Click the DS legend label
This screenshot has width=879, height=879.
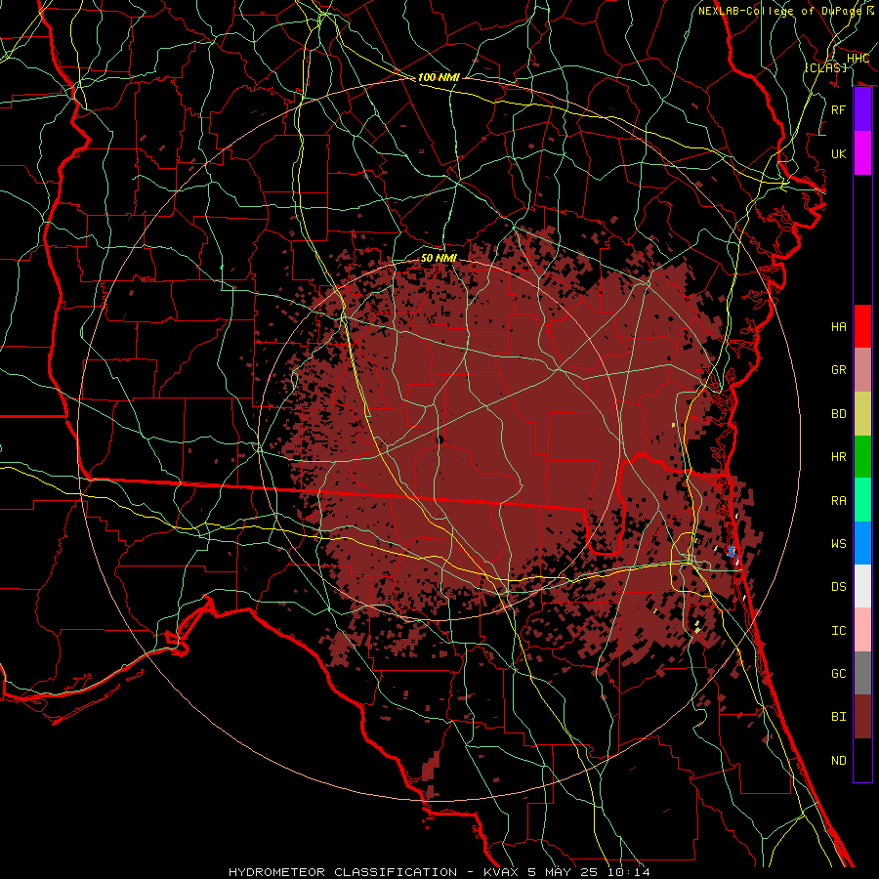[839, 587]
